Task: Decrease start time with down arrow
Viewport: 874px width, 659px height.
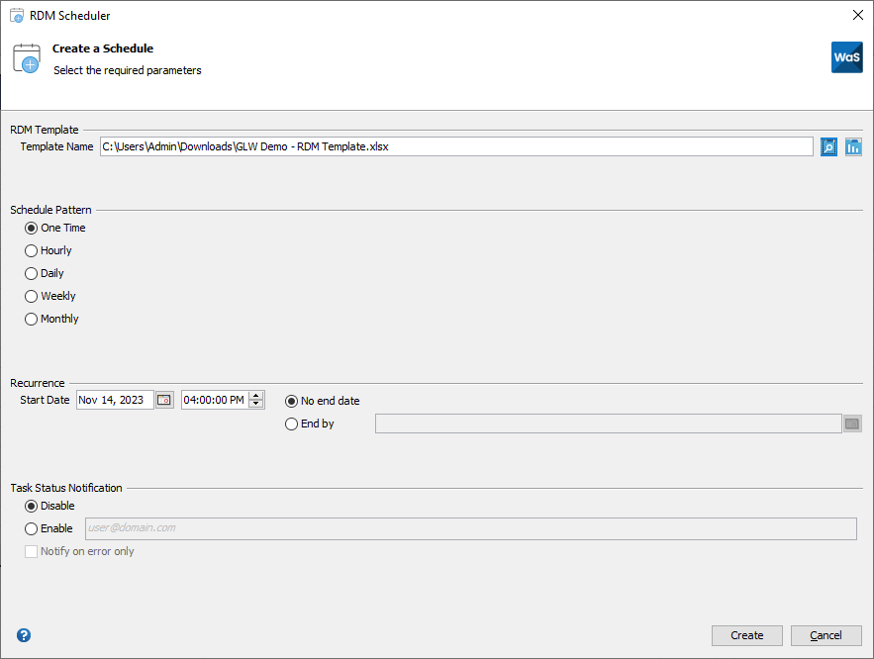Action: click(256, 405)
